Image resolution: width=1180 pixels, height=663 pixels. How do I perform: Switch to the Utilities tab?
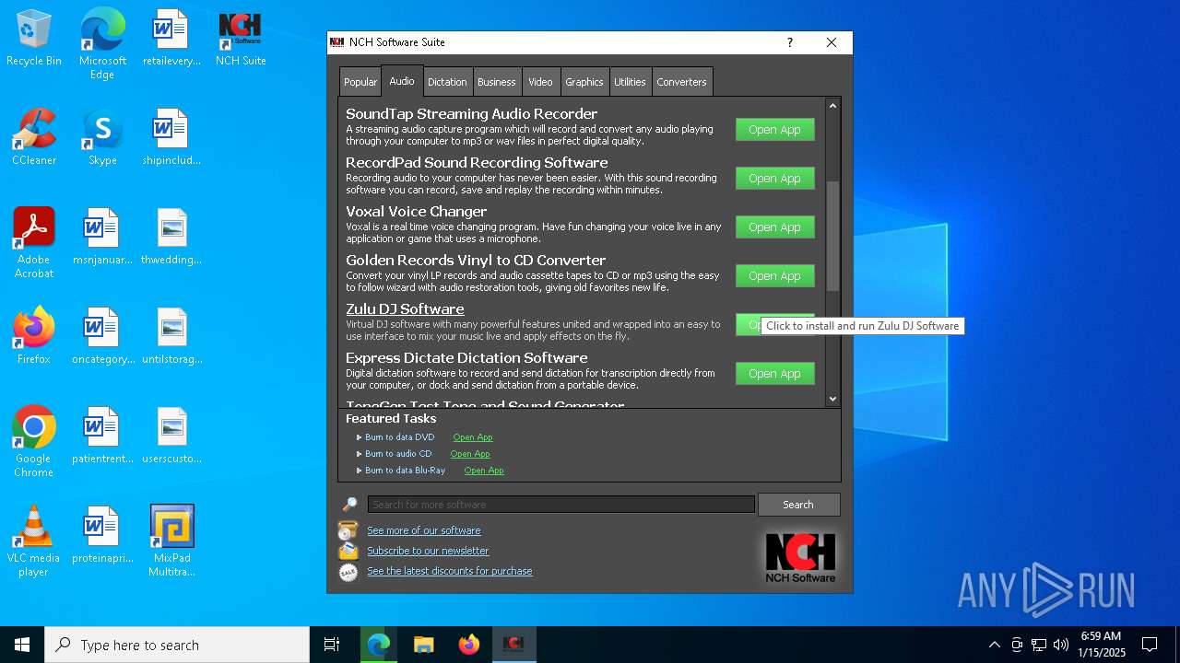point(630,82)
